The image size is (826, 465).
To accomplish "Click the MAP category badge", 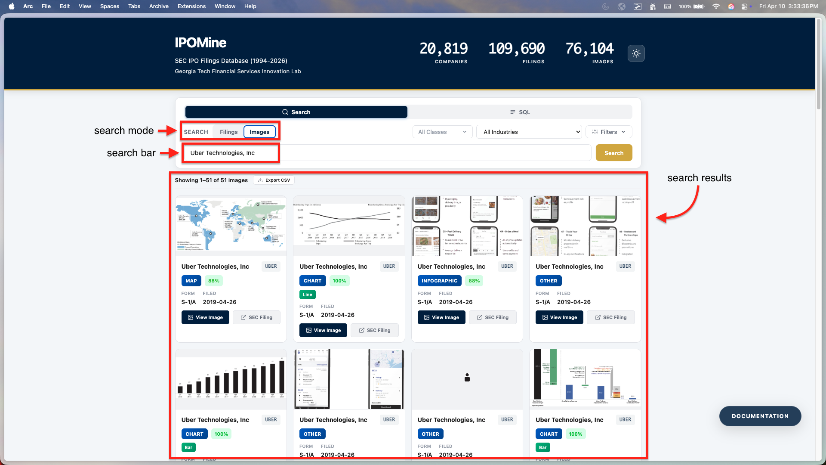I will 191,281.
